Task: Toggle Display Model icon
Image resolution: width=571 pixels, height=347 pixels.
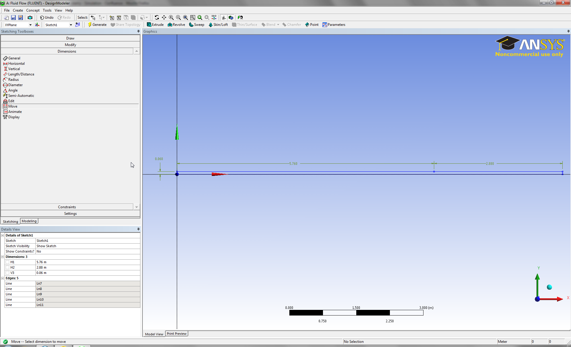Action: (x=231, y=18)
